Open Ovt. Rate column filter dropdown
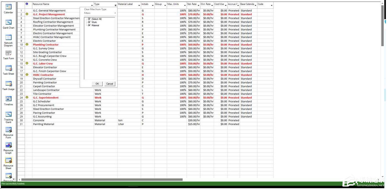The image size is (387, 189). tap(212, 5)
